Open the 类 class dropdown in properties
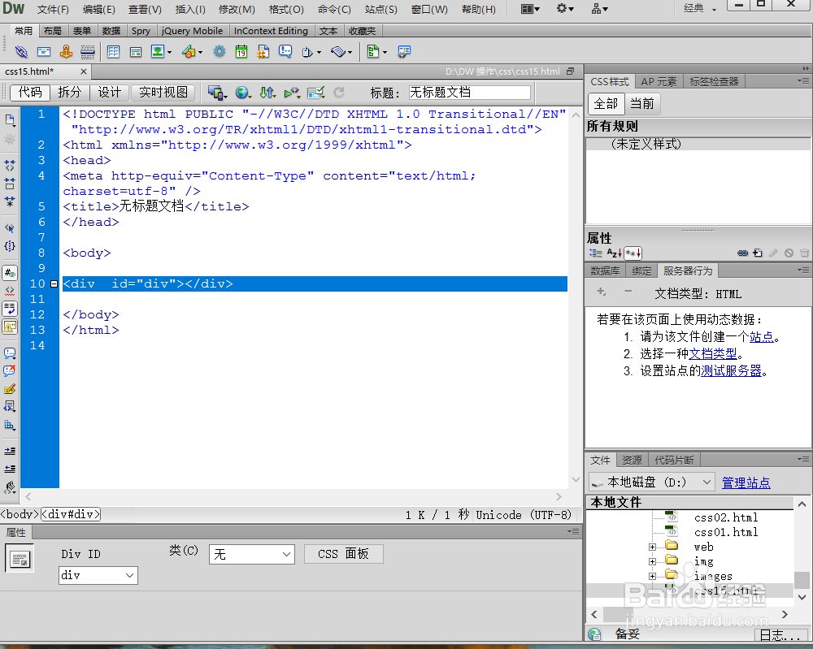 [251, 554]
